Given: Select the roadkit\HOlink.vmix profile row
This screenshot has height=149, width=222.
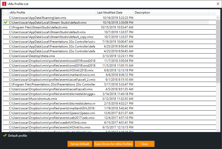Looking at the screenshot, I should pos(109,123).
